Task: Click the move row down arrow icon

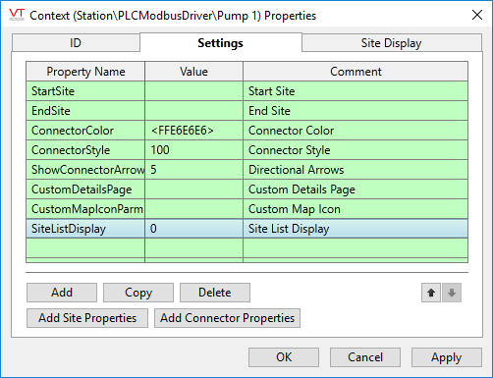Action: (452, 293)
